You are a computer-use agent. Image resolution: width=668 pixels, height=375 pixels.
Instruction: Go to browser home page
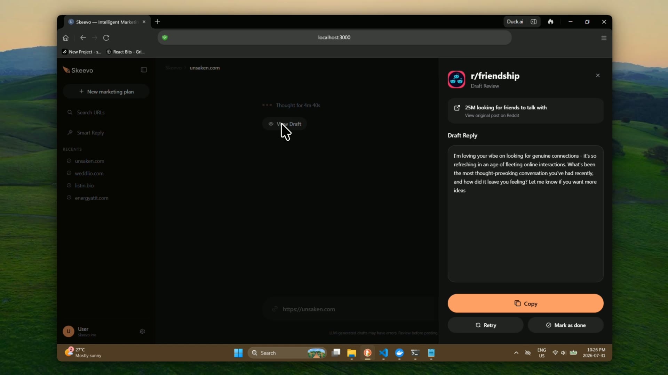[65, 38]
